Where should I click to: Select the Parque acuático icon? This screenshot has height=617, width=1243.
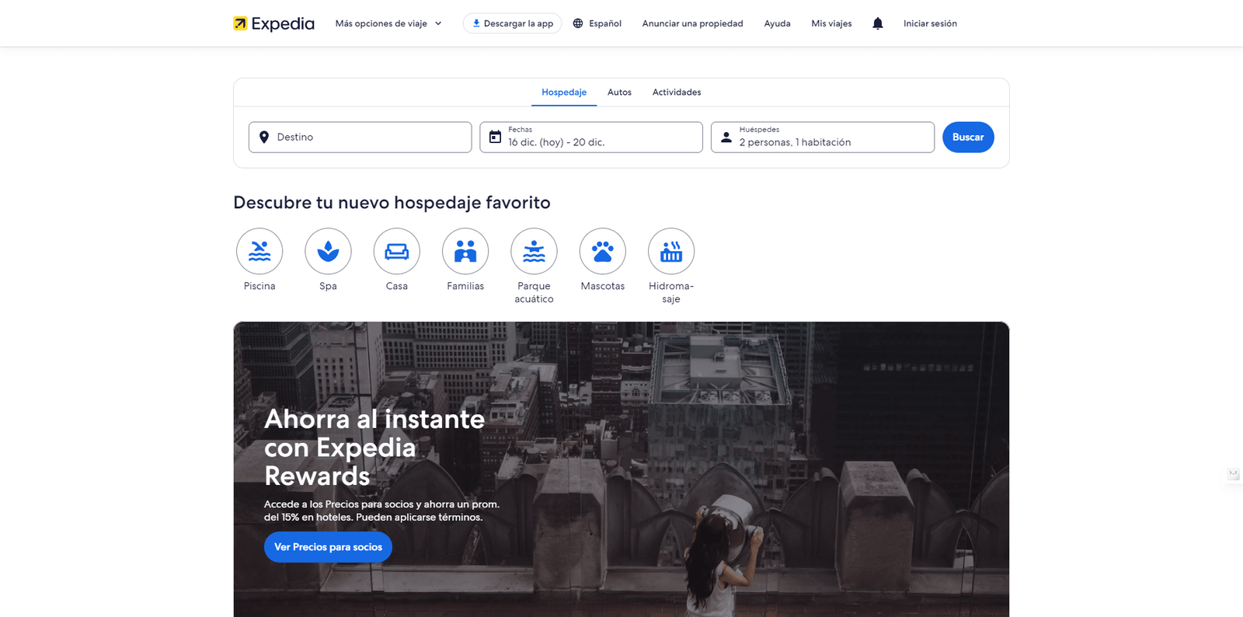(534, 251)
